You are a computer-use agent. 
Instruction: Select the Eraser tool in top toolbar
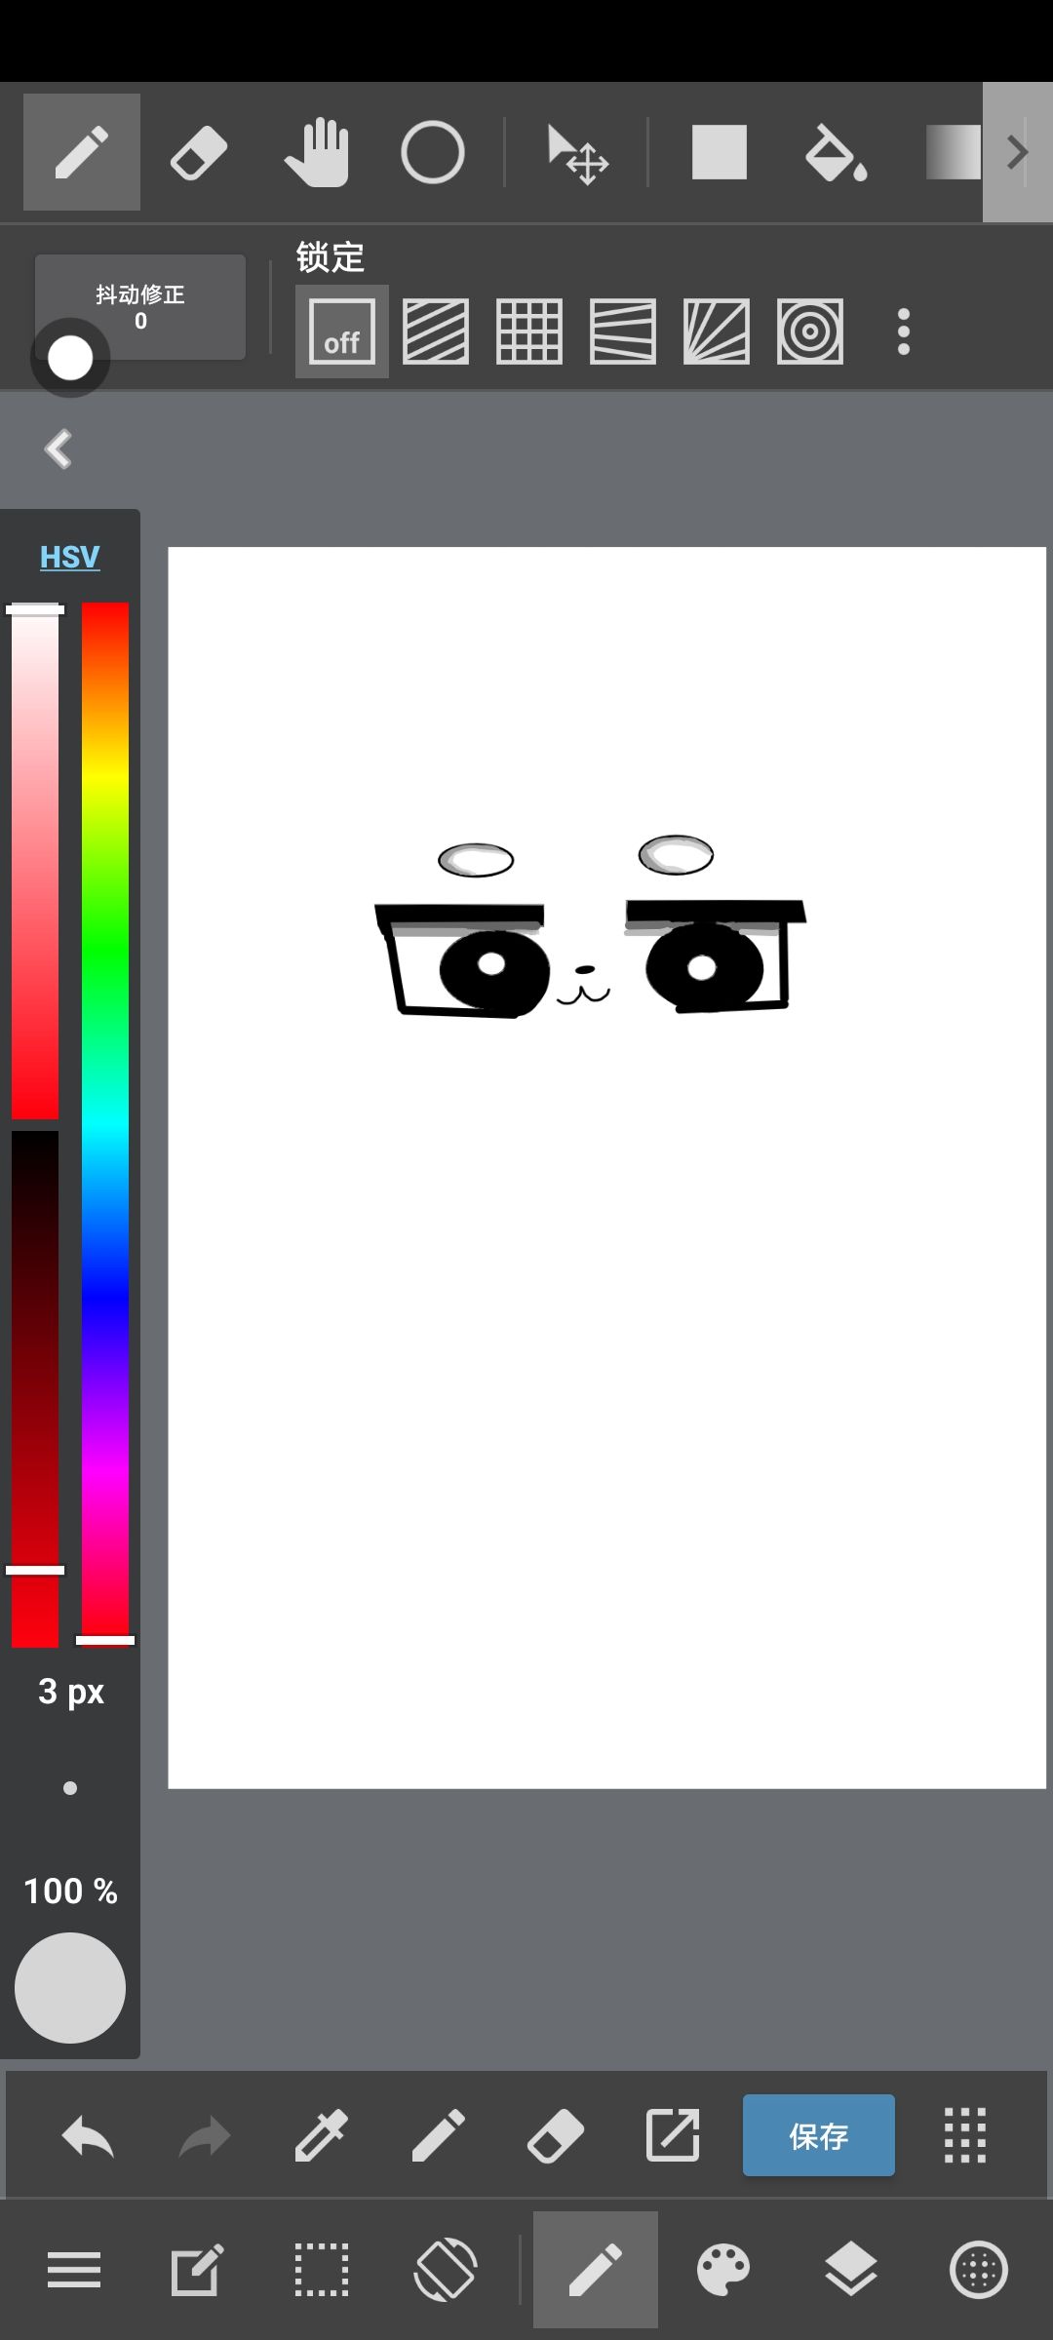(199, 152)
